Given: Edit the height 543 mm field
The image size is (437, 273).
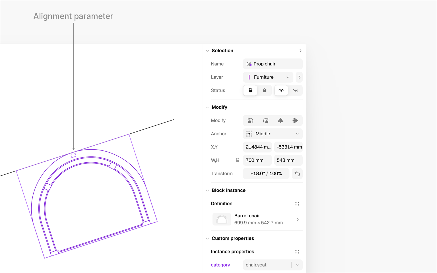Looking at the screenshot, I should [x=288, y=160].
